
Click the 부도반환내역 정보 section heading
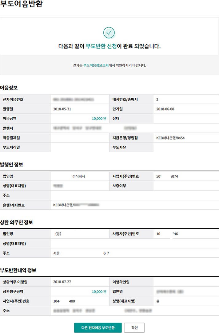[x=18, y=270]
